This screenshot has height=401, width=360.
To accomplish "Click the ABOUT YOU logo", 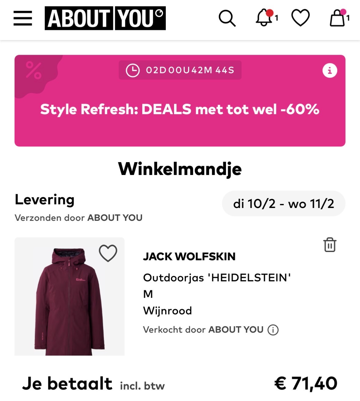I will tap(105, 18).
